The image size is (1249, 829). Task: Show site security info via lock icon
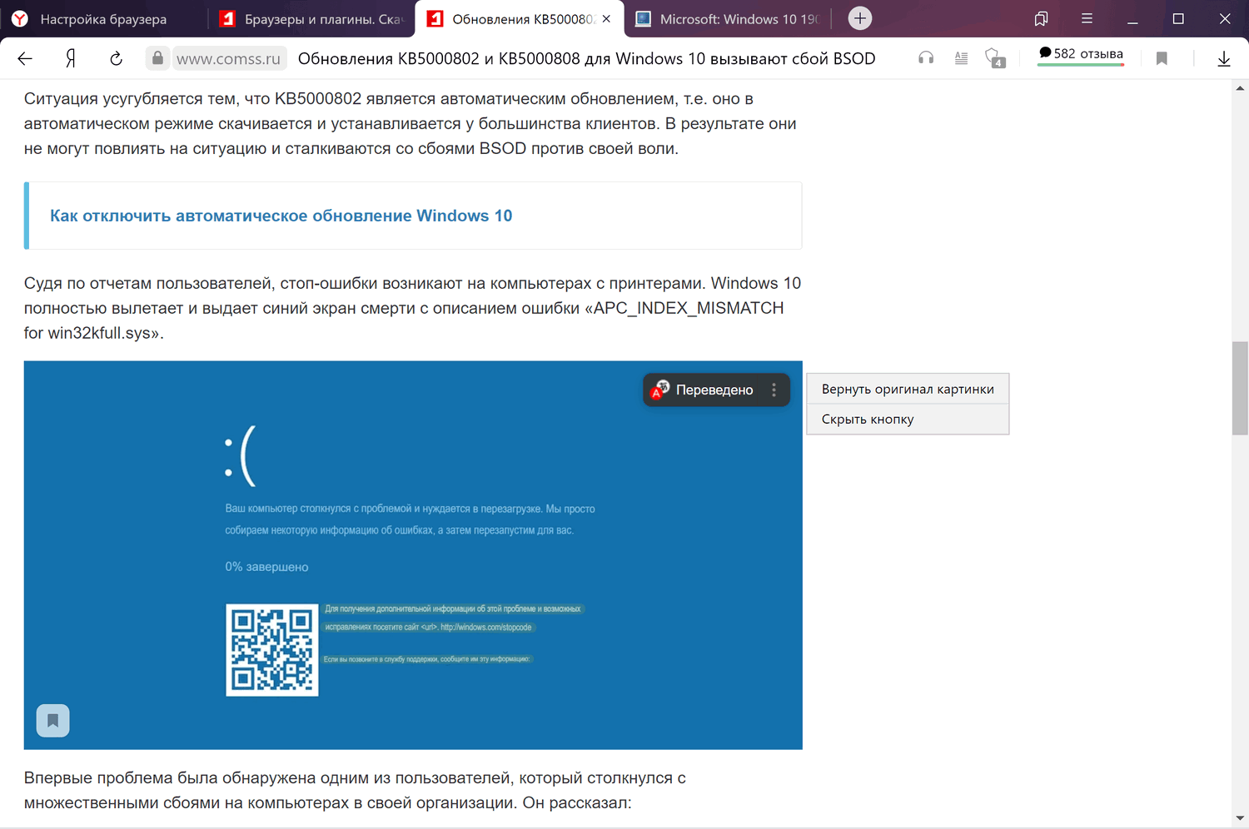click(157, 58)
